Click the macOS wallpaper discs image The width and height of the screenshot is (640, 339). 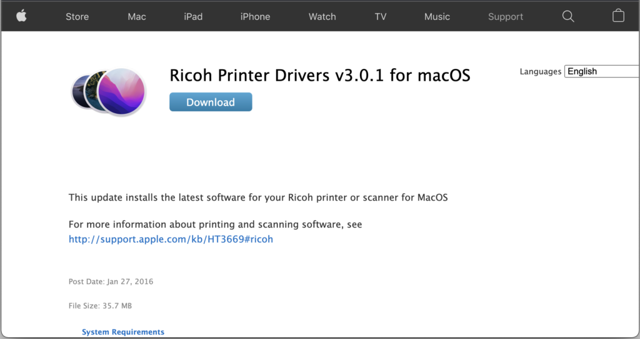coord(109,91)
